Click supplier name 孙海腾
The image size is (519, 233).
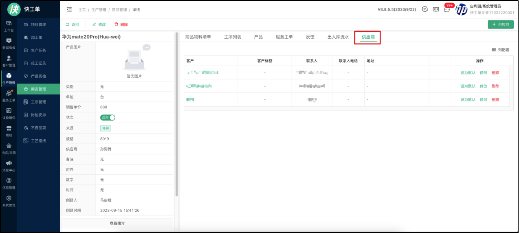pyautogui.click(x=106, y=149)
